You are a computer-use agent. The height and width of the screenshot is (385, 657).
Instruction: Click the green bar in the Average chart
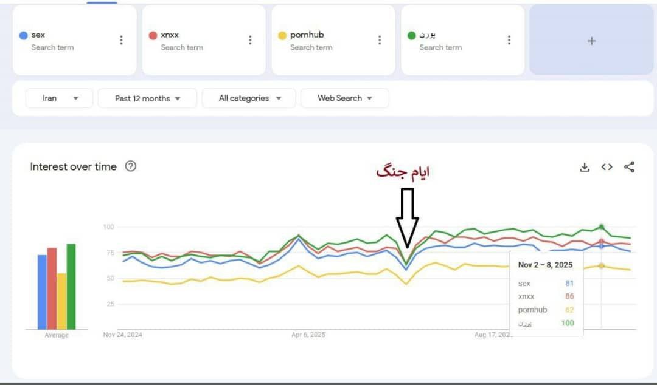coord(71,287)
